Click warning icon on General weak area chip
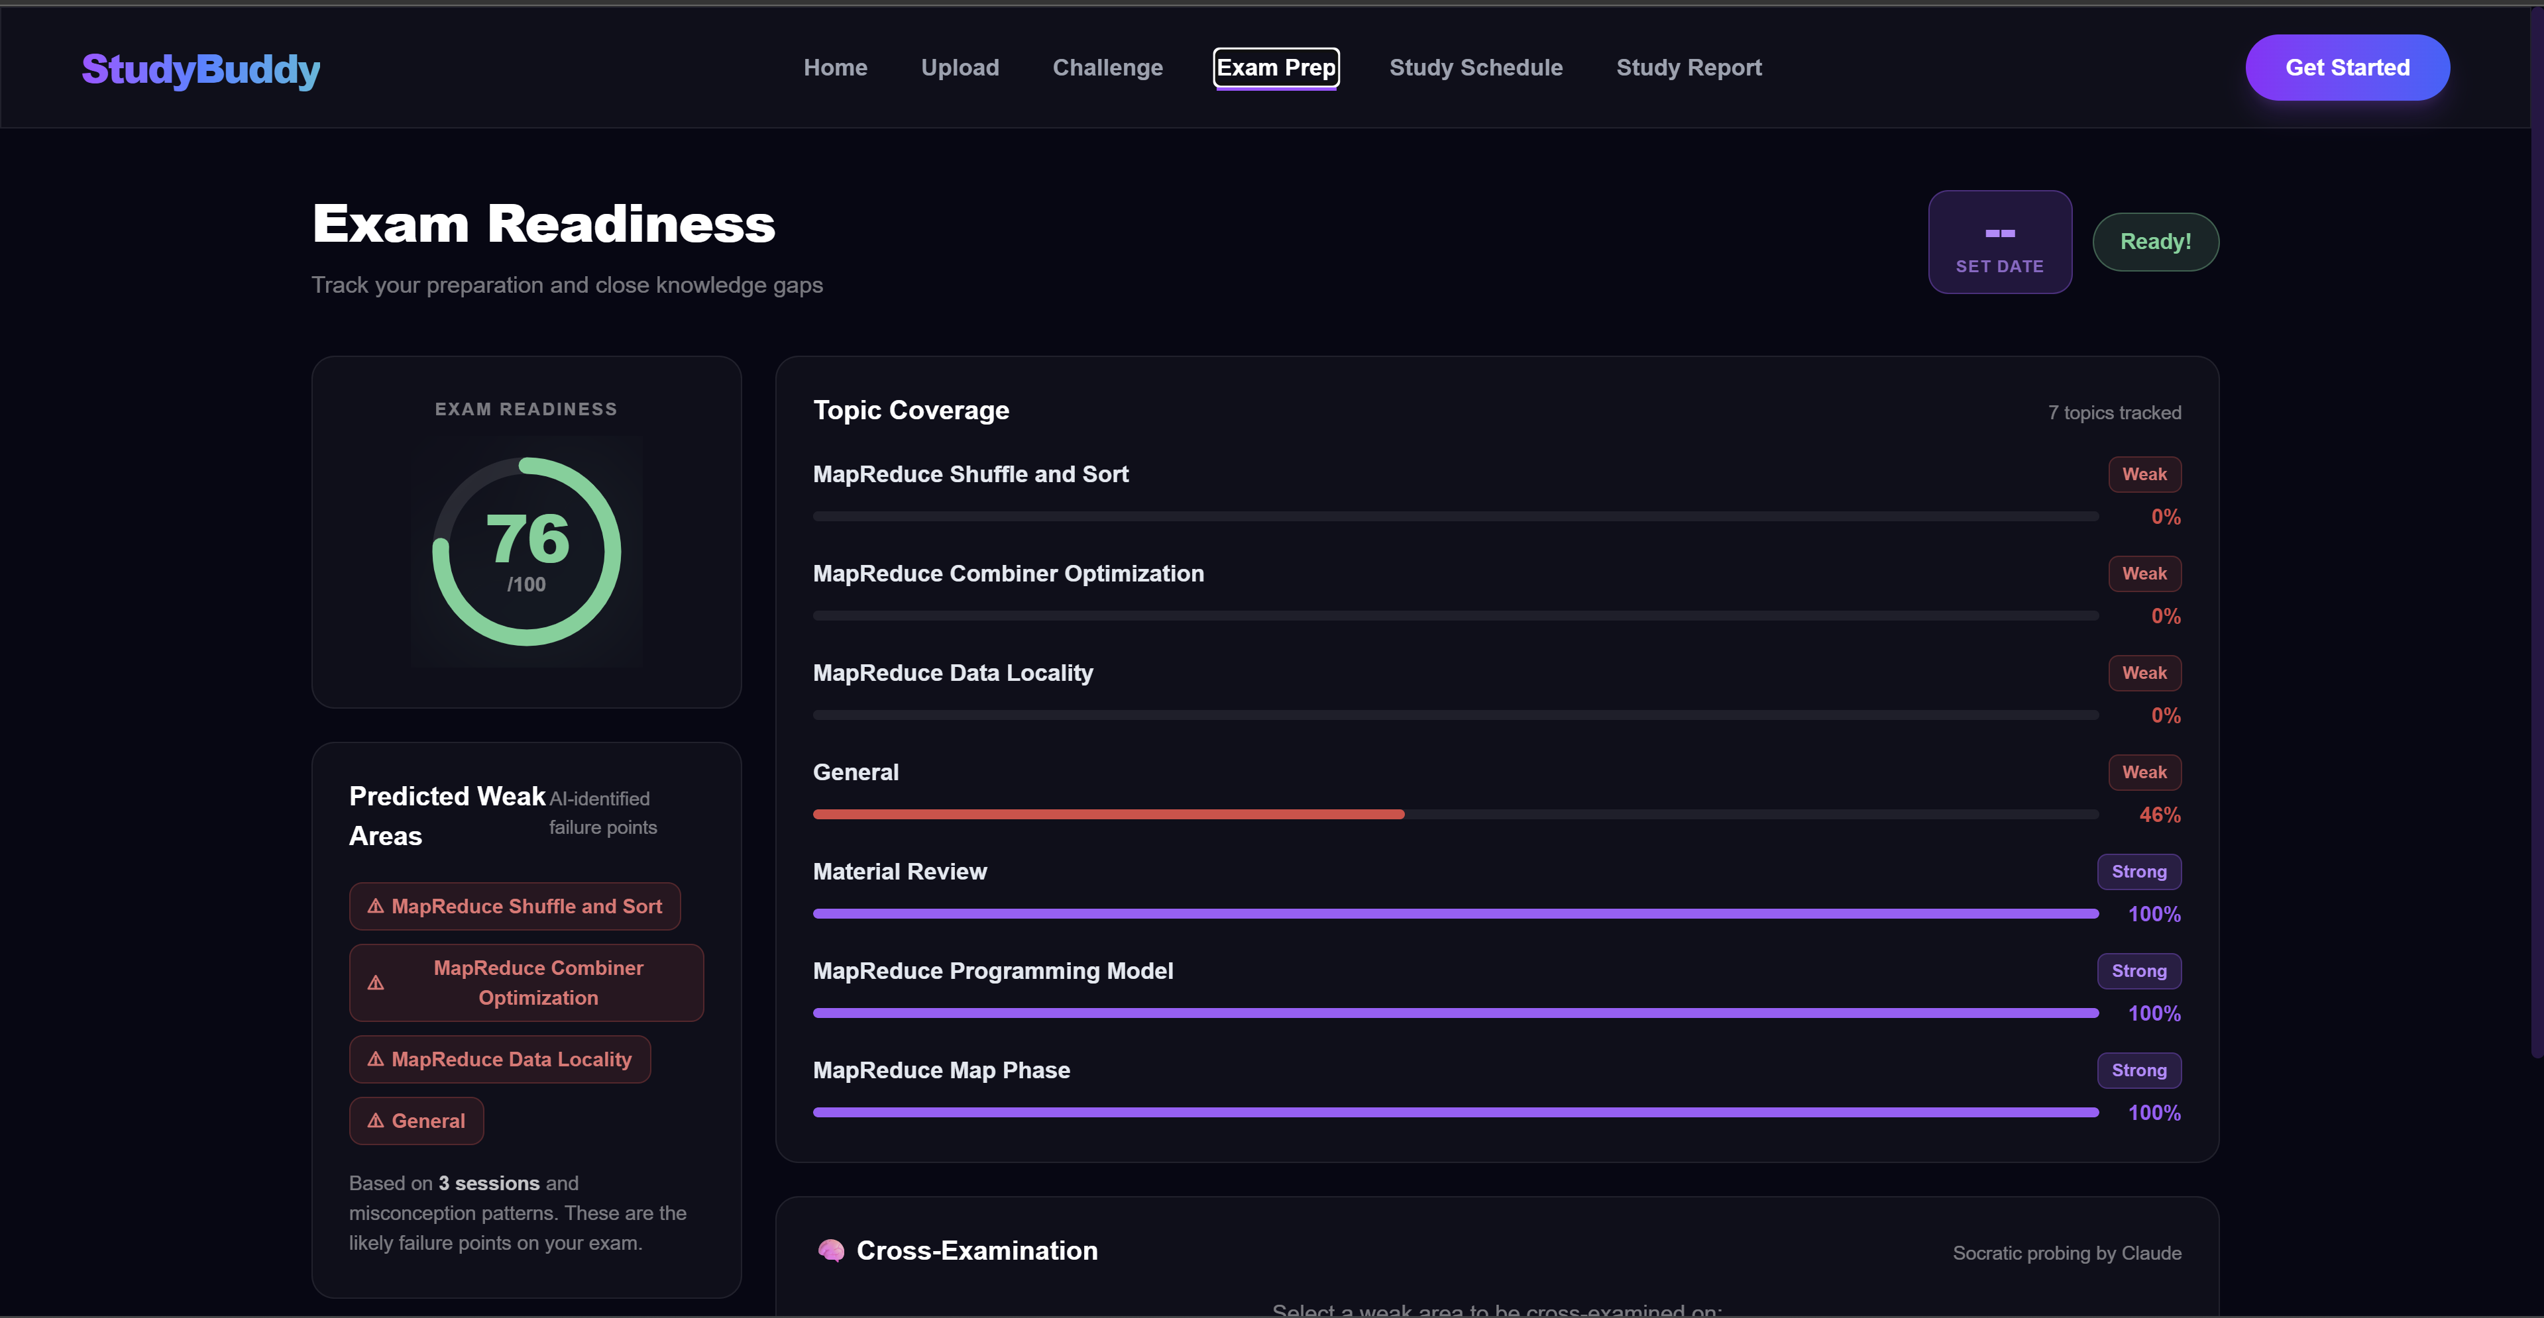This screenshot has width=2544, height=1318. tap(375, 1121)
